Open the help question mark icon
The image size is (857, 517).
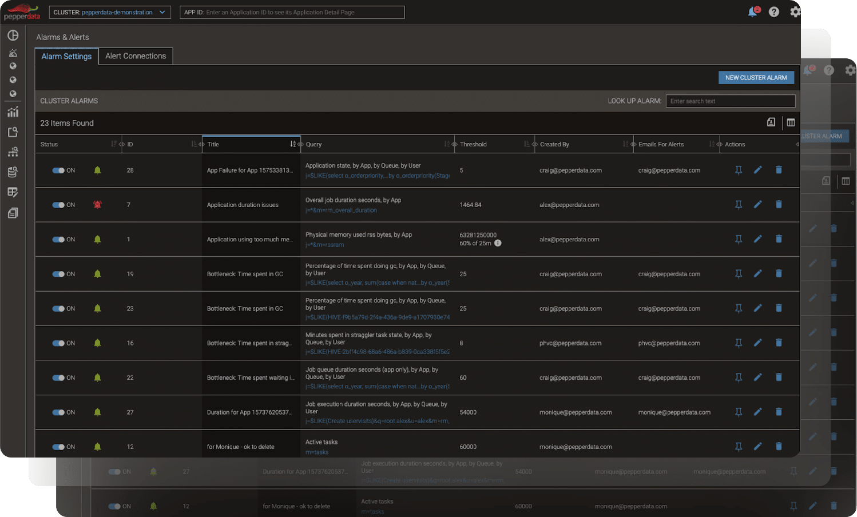(774, 12)
